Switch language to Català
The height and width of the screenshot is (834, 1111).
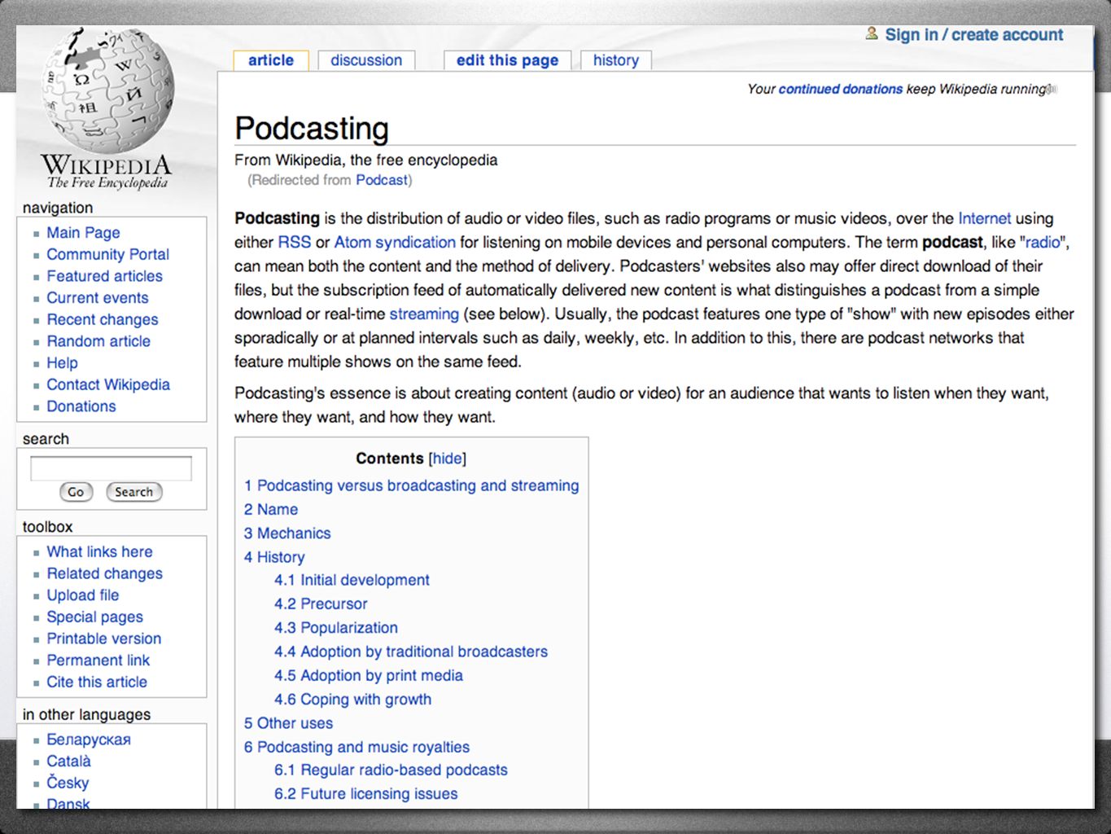coord(68,762)
